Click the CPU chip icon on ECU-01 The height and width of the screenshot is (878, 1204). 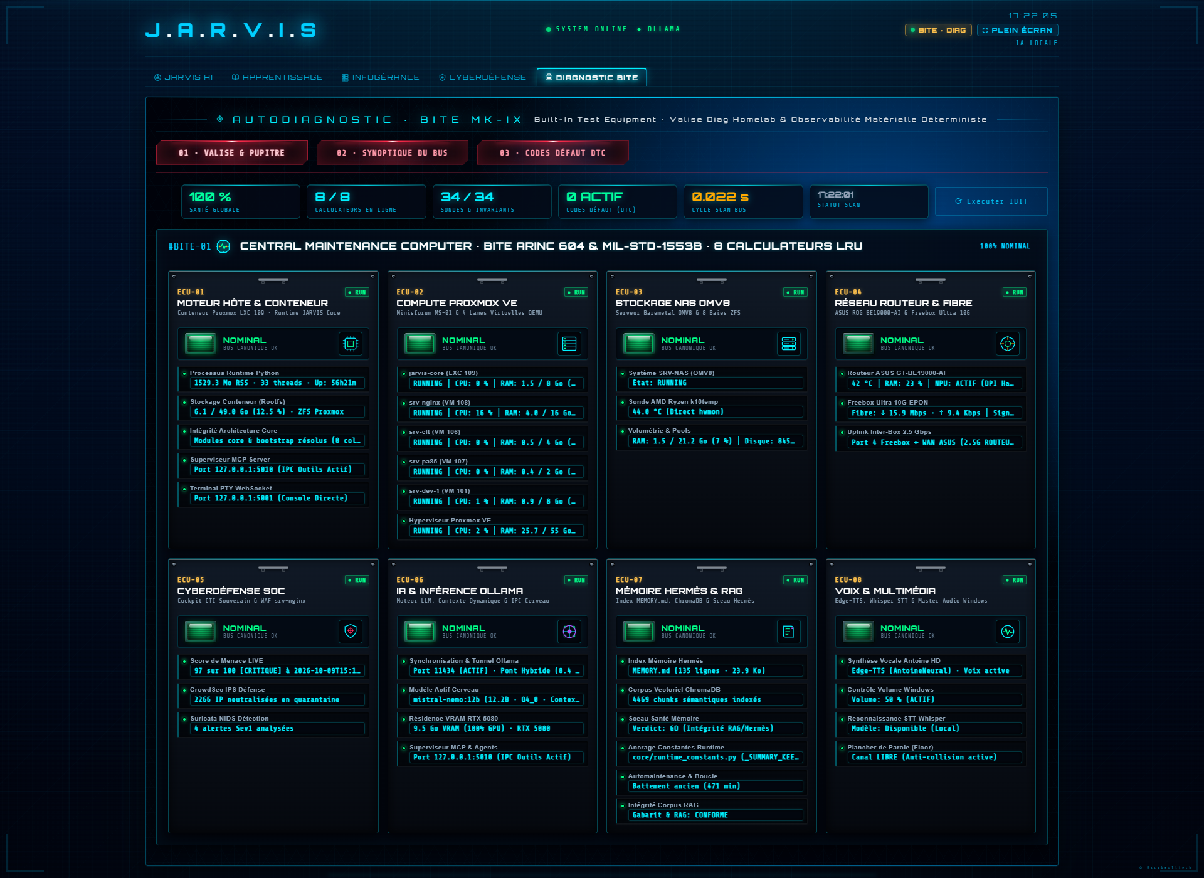click(x=351, y=344)
